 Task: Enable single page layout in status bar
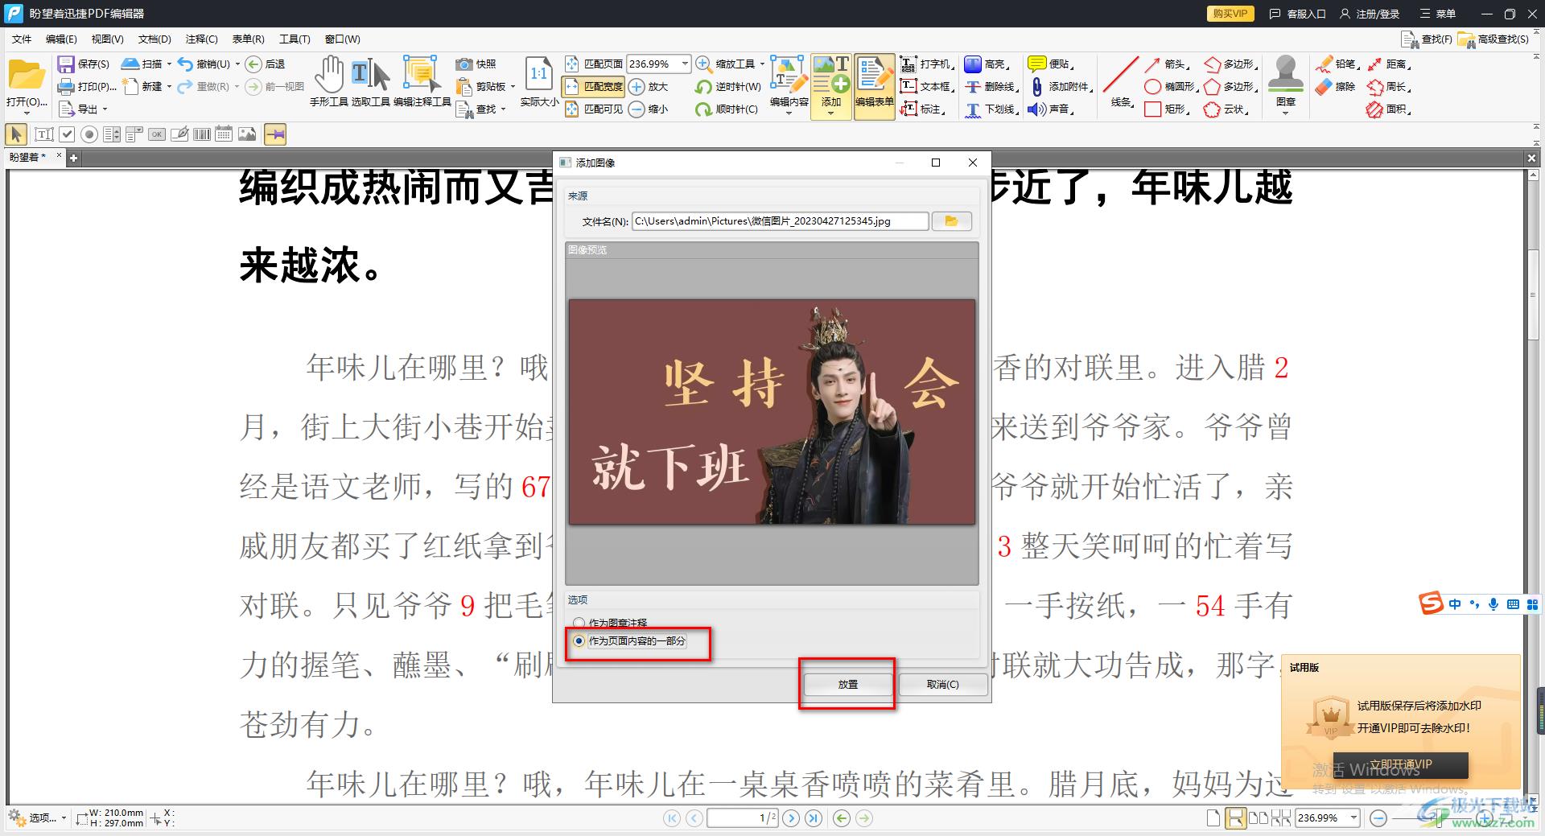[1213, 818]
